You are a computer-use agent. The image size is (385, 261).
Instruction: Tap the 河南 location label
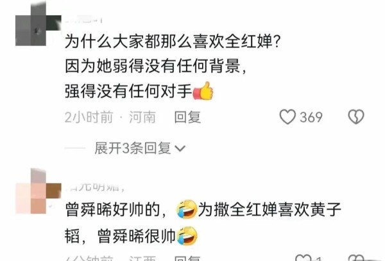(x=142, y=117)
